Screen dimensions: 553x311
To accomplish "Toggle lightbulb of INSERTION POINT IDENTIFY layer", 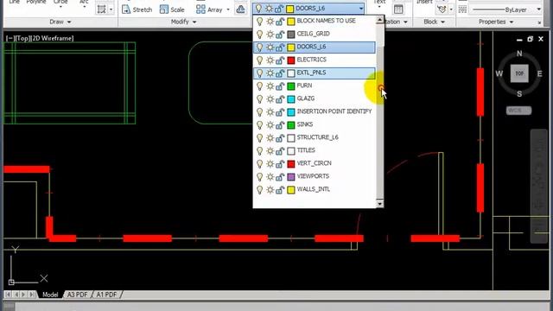I will [259, 111].
